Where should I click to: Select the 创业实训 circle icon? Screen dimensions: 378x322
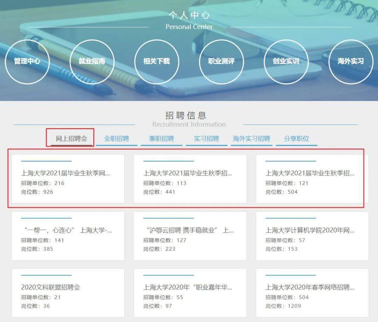(x=286, y=62)
